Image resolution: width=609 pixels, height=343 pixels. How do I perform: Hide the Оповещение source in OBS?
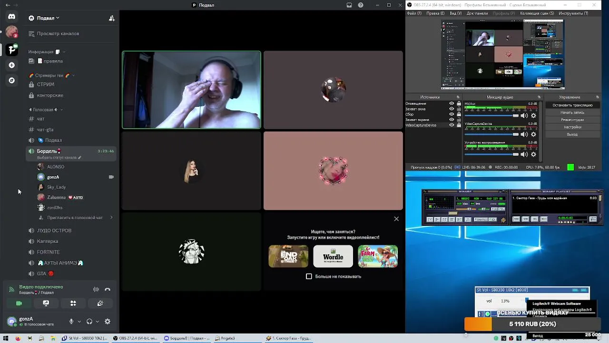pyautogui.click(x=452, y=103)
